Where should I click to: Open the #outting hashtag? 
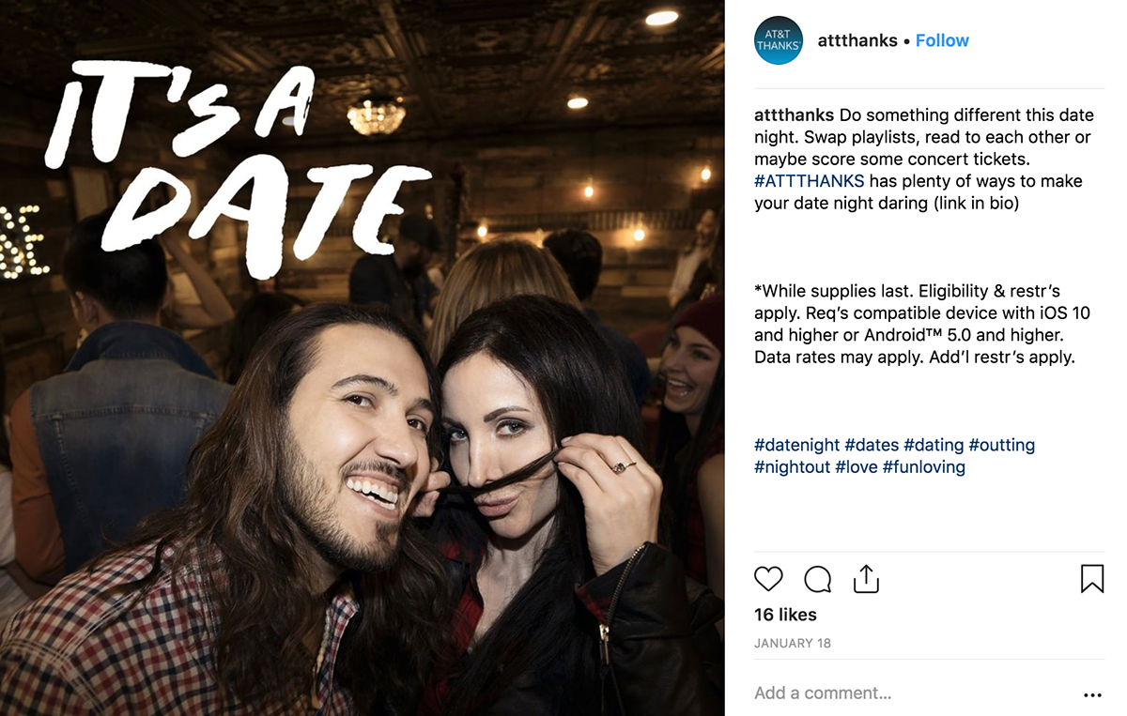click(x=1002, y=445)
